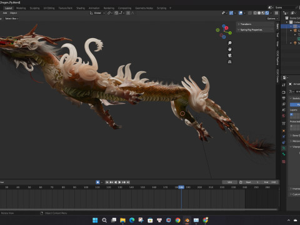The width and height of the screenshot is (300, 225).
Task: Toggle snapping magnet button
Action: [x=116, y=13]
